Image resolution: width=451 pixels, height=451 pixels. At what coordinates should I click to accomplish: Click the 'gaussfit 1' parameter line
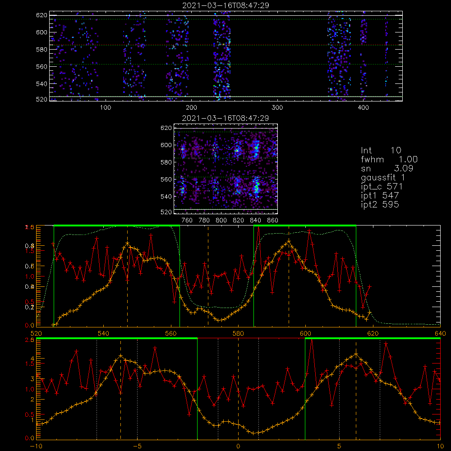point(382,177)
